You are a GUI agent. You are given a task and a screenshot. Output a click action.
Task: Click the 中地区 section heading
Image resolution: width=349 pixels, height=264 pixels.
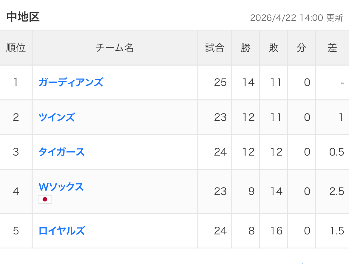pyautogui.click(x=23, y=17)
